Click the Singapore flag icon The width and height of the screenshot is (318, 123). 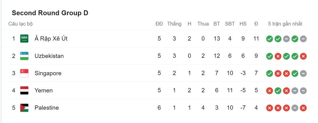coord(24,73)
